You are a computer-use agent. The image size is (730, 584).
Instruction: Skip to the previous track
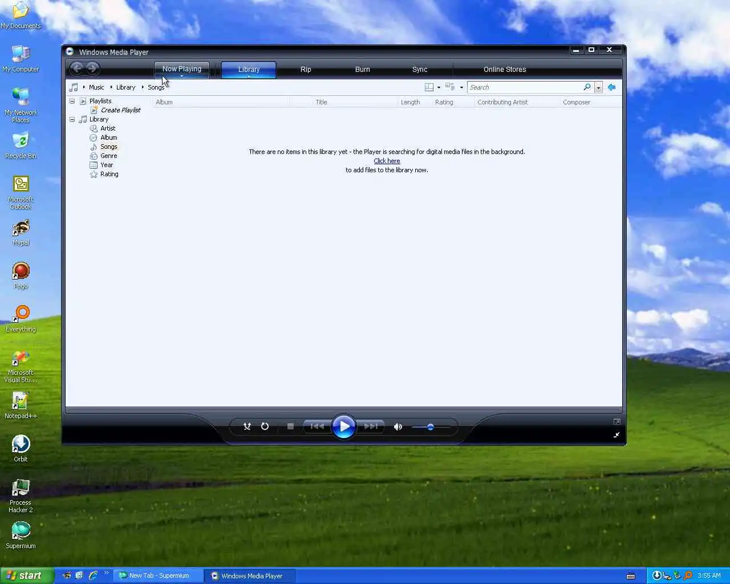[317, 426]
